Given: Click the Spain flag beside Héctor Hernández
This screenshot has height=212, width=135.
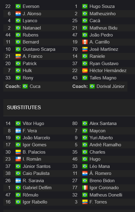Looking at the screenshot, I should tap(85, 71).
